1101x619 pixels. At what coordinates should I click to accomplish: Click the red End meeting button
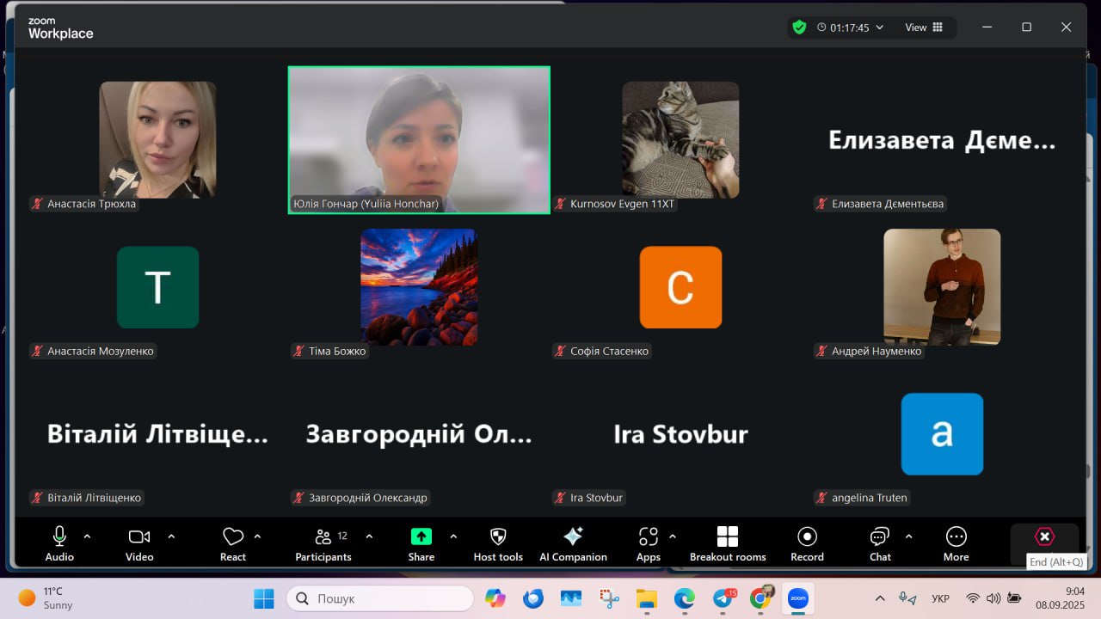click(x=1044, y=536)
